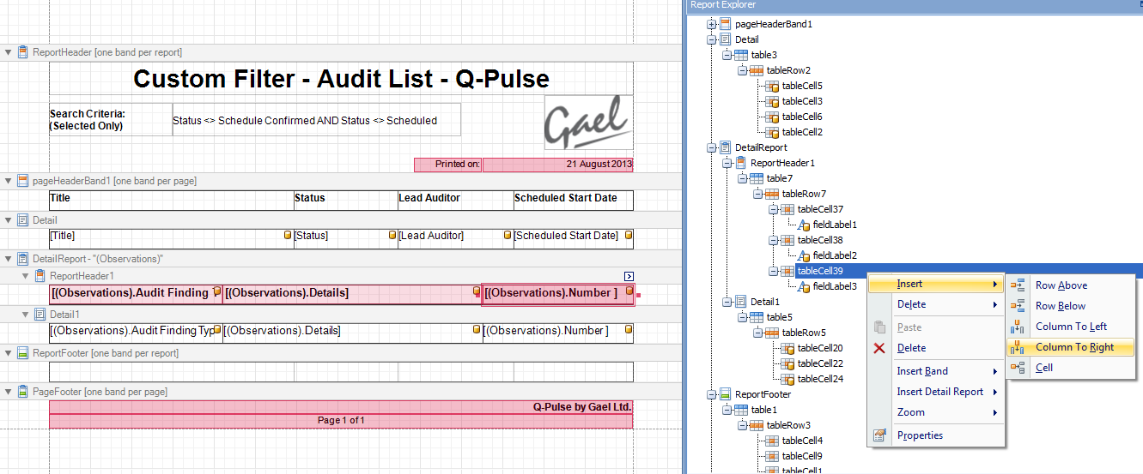Collapse the DetailReport Observations band
This screenshot has width=1143, height=474.
9,258
